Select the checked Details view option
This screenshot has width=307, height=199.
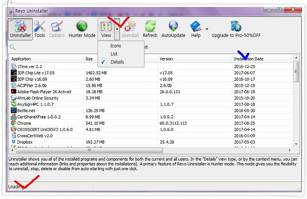coord(121,62)
